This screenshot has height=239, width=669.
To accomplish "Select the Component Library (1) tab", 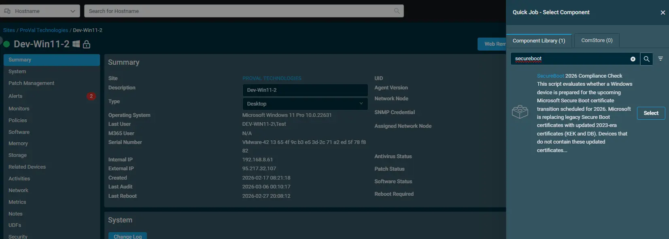I will (x=539, y=41).
